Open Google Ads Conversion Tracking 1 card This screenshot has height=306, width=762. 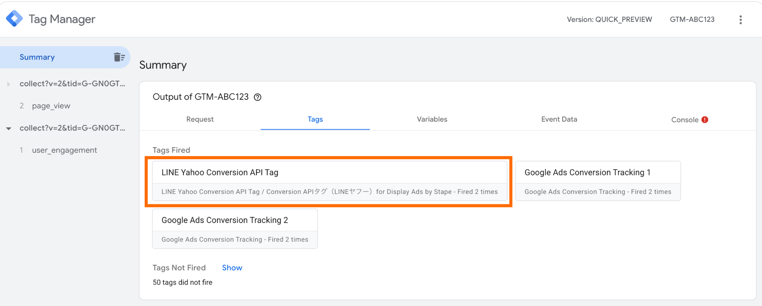(598, 181)
